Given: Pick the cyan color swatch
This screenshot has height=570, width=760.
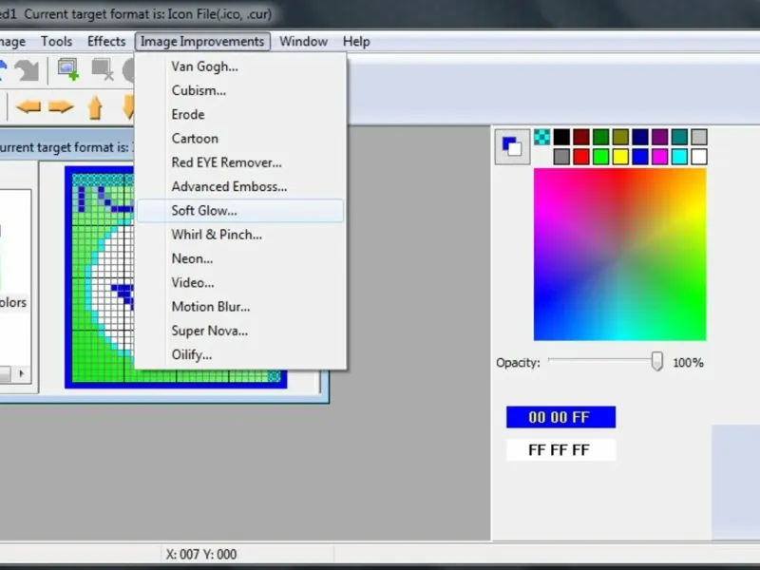Looking at the screenshot, I should 679,157.
